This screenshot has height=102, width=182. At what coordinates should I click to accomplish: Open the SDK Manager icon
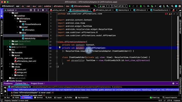167,6
